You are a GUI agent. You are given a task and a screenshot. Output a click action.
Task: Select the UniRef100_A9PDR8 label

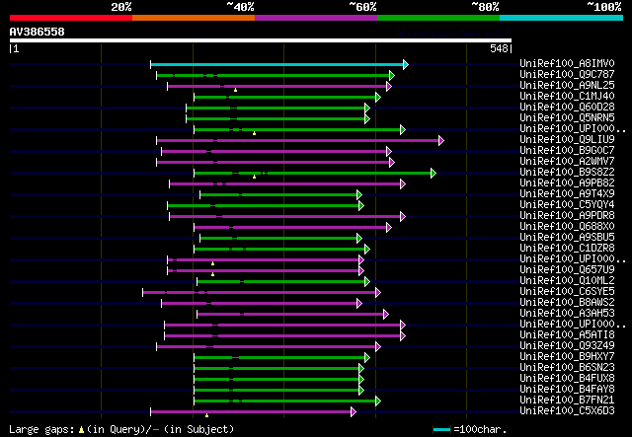[x=567, y=216]
